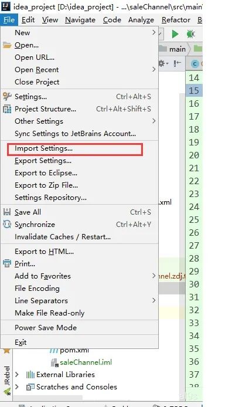Screen dimensions: 232x407
Task: Select pom.xml in the project tree
Action: (x=74, y=351)
